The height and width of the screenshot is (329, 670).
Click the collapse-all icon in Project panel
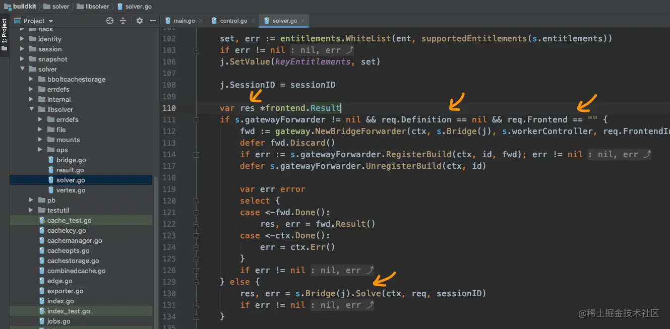pyautogui.click(x=124, y=21)
